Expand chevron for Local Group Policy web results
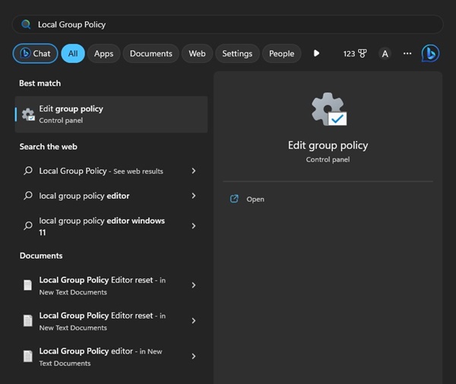 point(194,171)
